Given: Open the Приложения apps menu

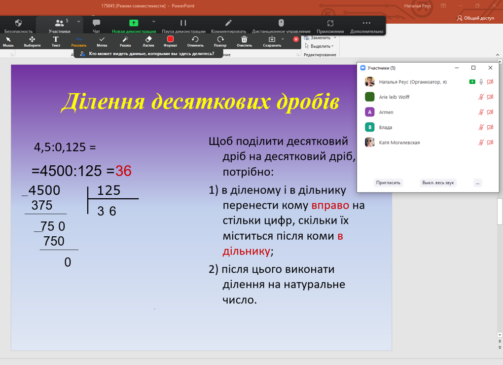Looking at the screenshot, I should point(330,25).
